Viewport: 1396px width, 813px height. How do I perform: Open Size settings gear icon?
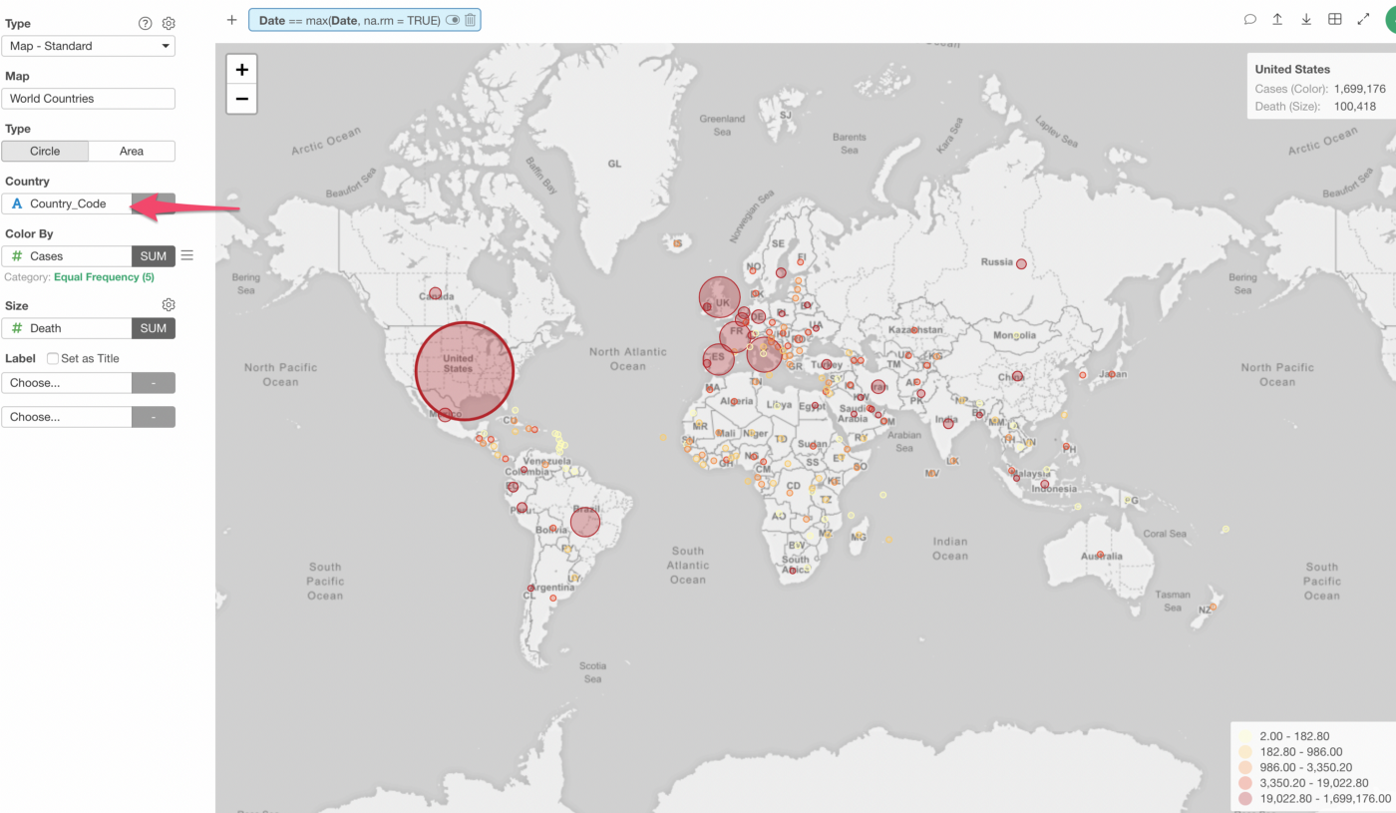coord(169,305)
